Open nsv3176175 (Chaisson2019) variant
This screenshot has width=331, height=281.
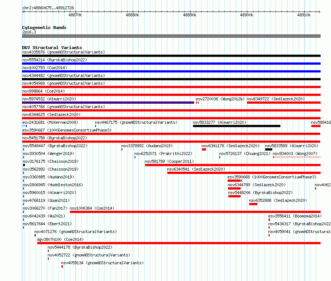[x=51, y=161]
